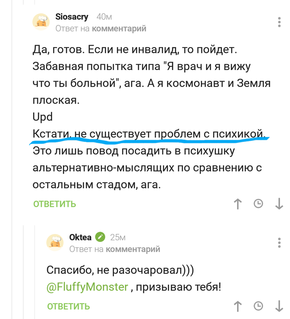Screen dimensions: 290x319
Task: Open the Oktea username profile
Action: click(x=80, y=237)
